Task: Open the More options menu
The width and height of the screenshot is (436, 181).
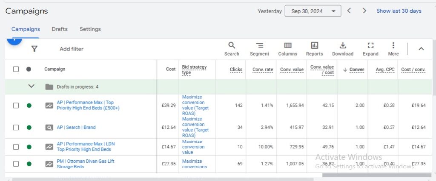Action: point(393,49)
